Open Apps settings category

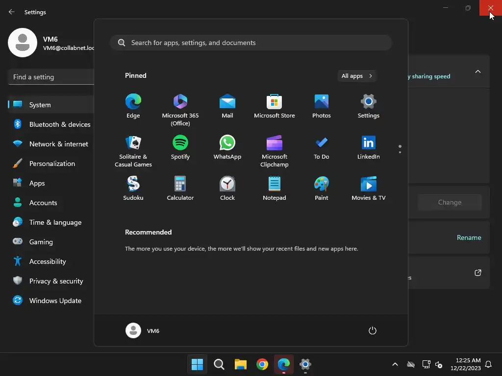pyautogui.click(x=51, y=183)
